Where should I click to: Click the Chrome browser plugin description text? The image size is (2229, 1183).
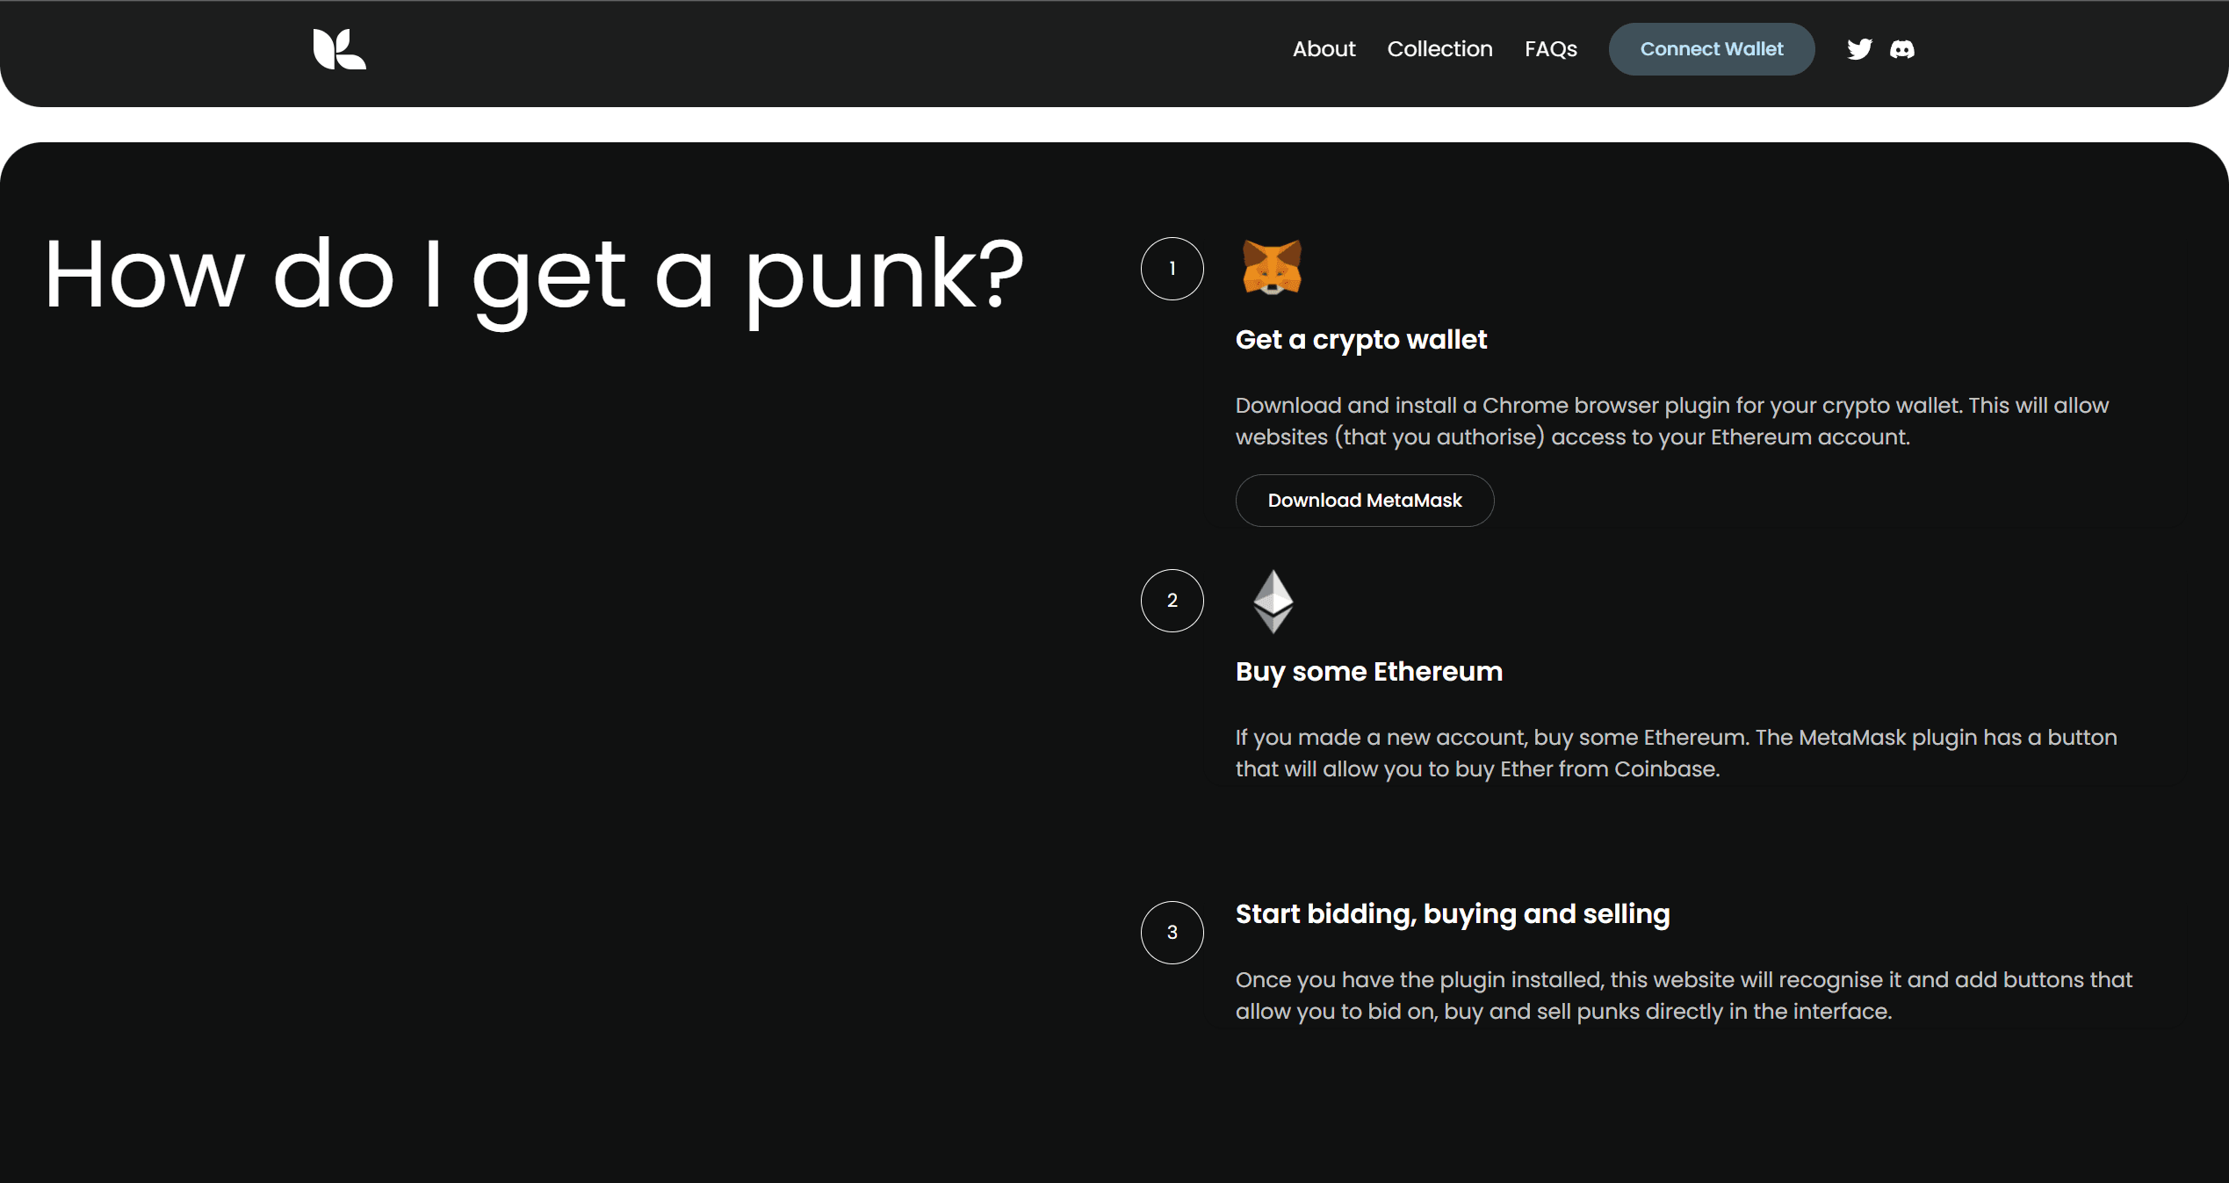click(x=1670, y=422)
